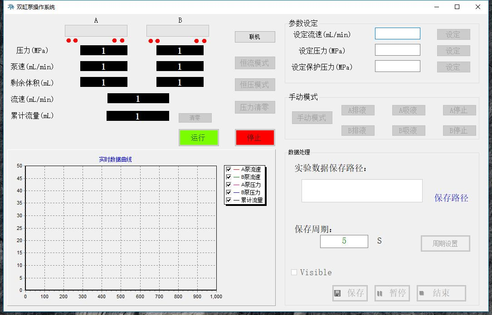Click 设定 button for 设定流速

coord(453,34)
